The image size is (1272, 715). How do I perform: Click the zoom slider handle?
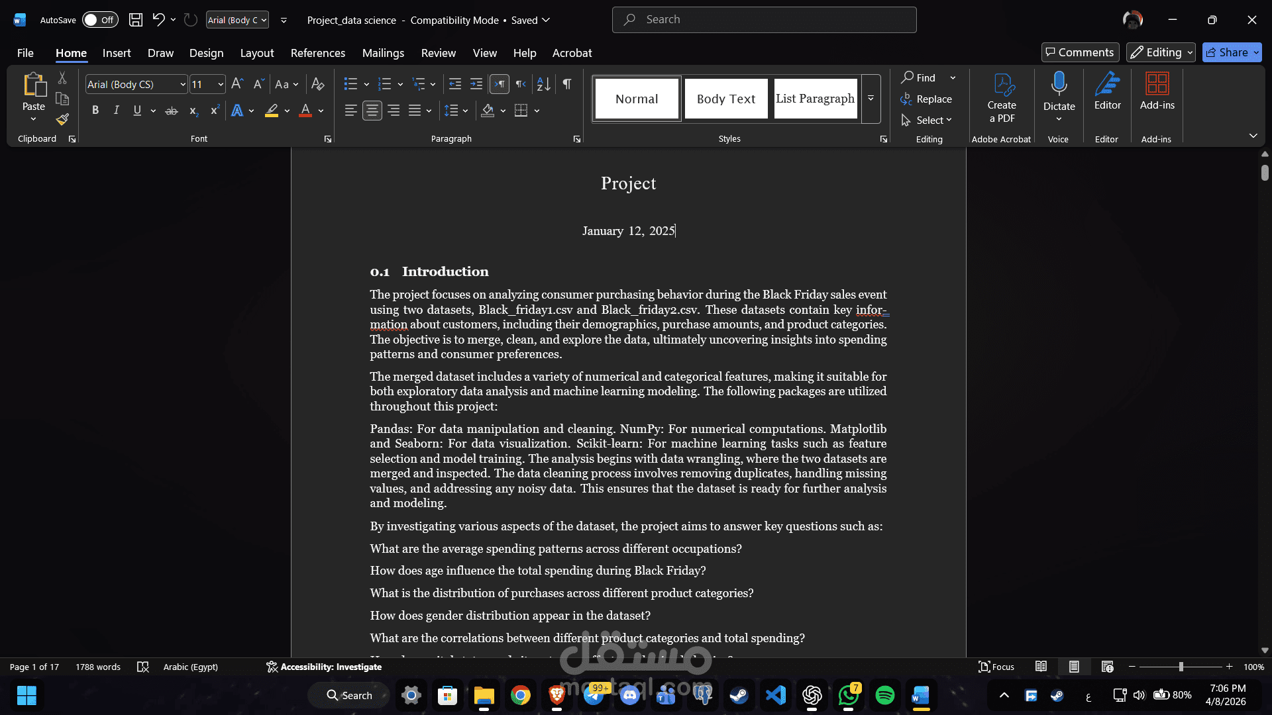coord(1181,667)
